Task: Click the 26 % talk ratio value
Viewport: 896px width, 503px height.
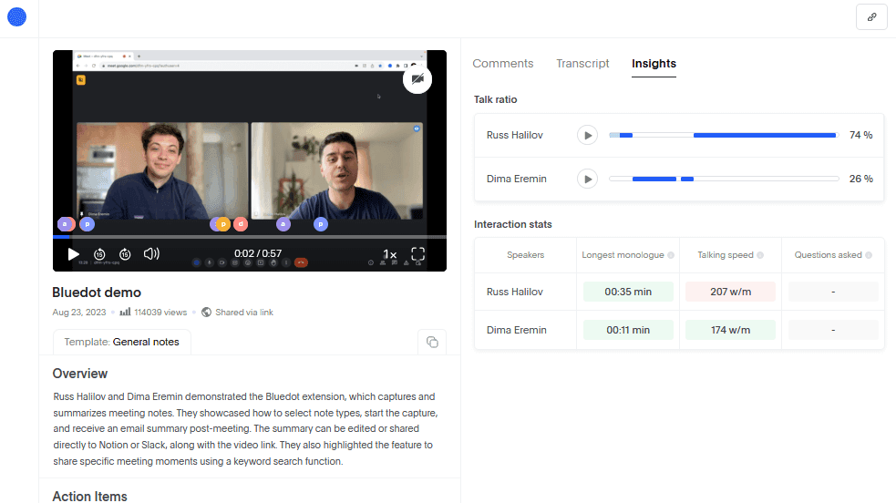Action: (x=860, y=180)
